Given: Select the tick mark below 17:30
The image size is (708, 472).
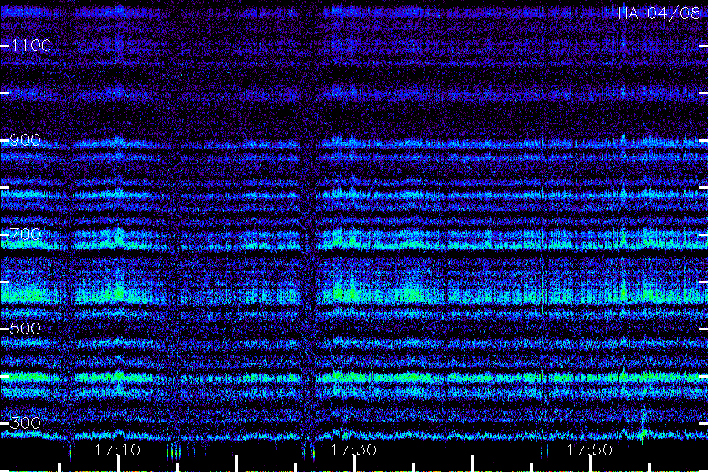Looking at the screenshot, I should [355, 464].
